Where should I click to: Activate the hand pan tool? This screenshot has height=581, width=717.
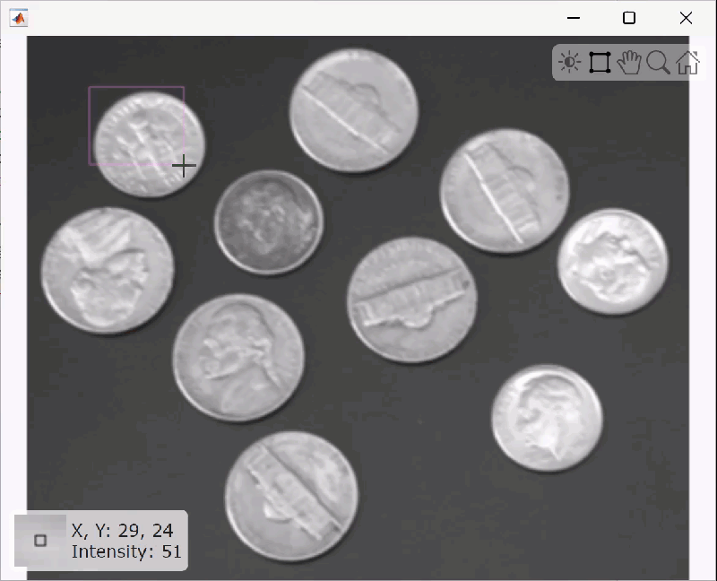pos(629,62)
